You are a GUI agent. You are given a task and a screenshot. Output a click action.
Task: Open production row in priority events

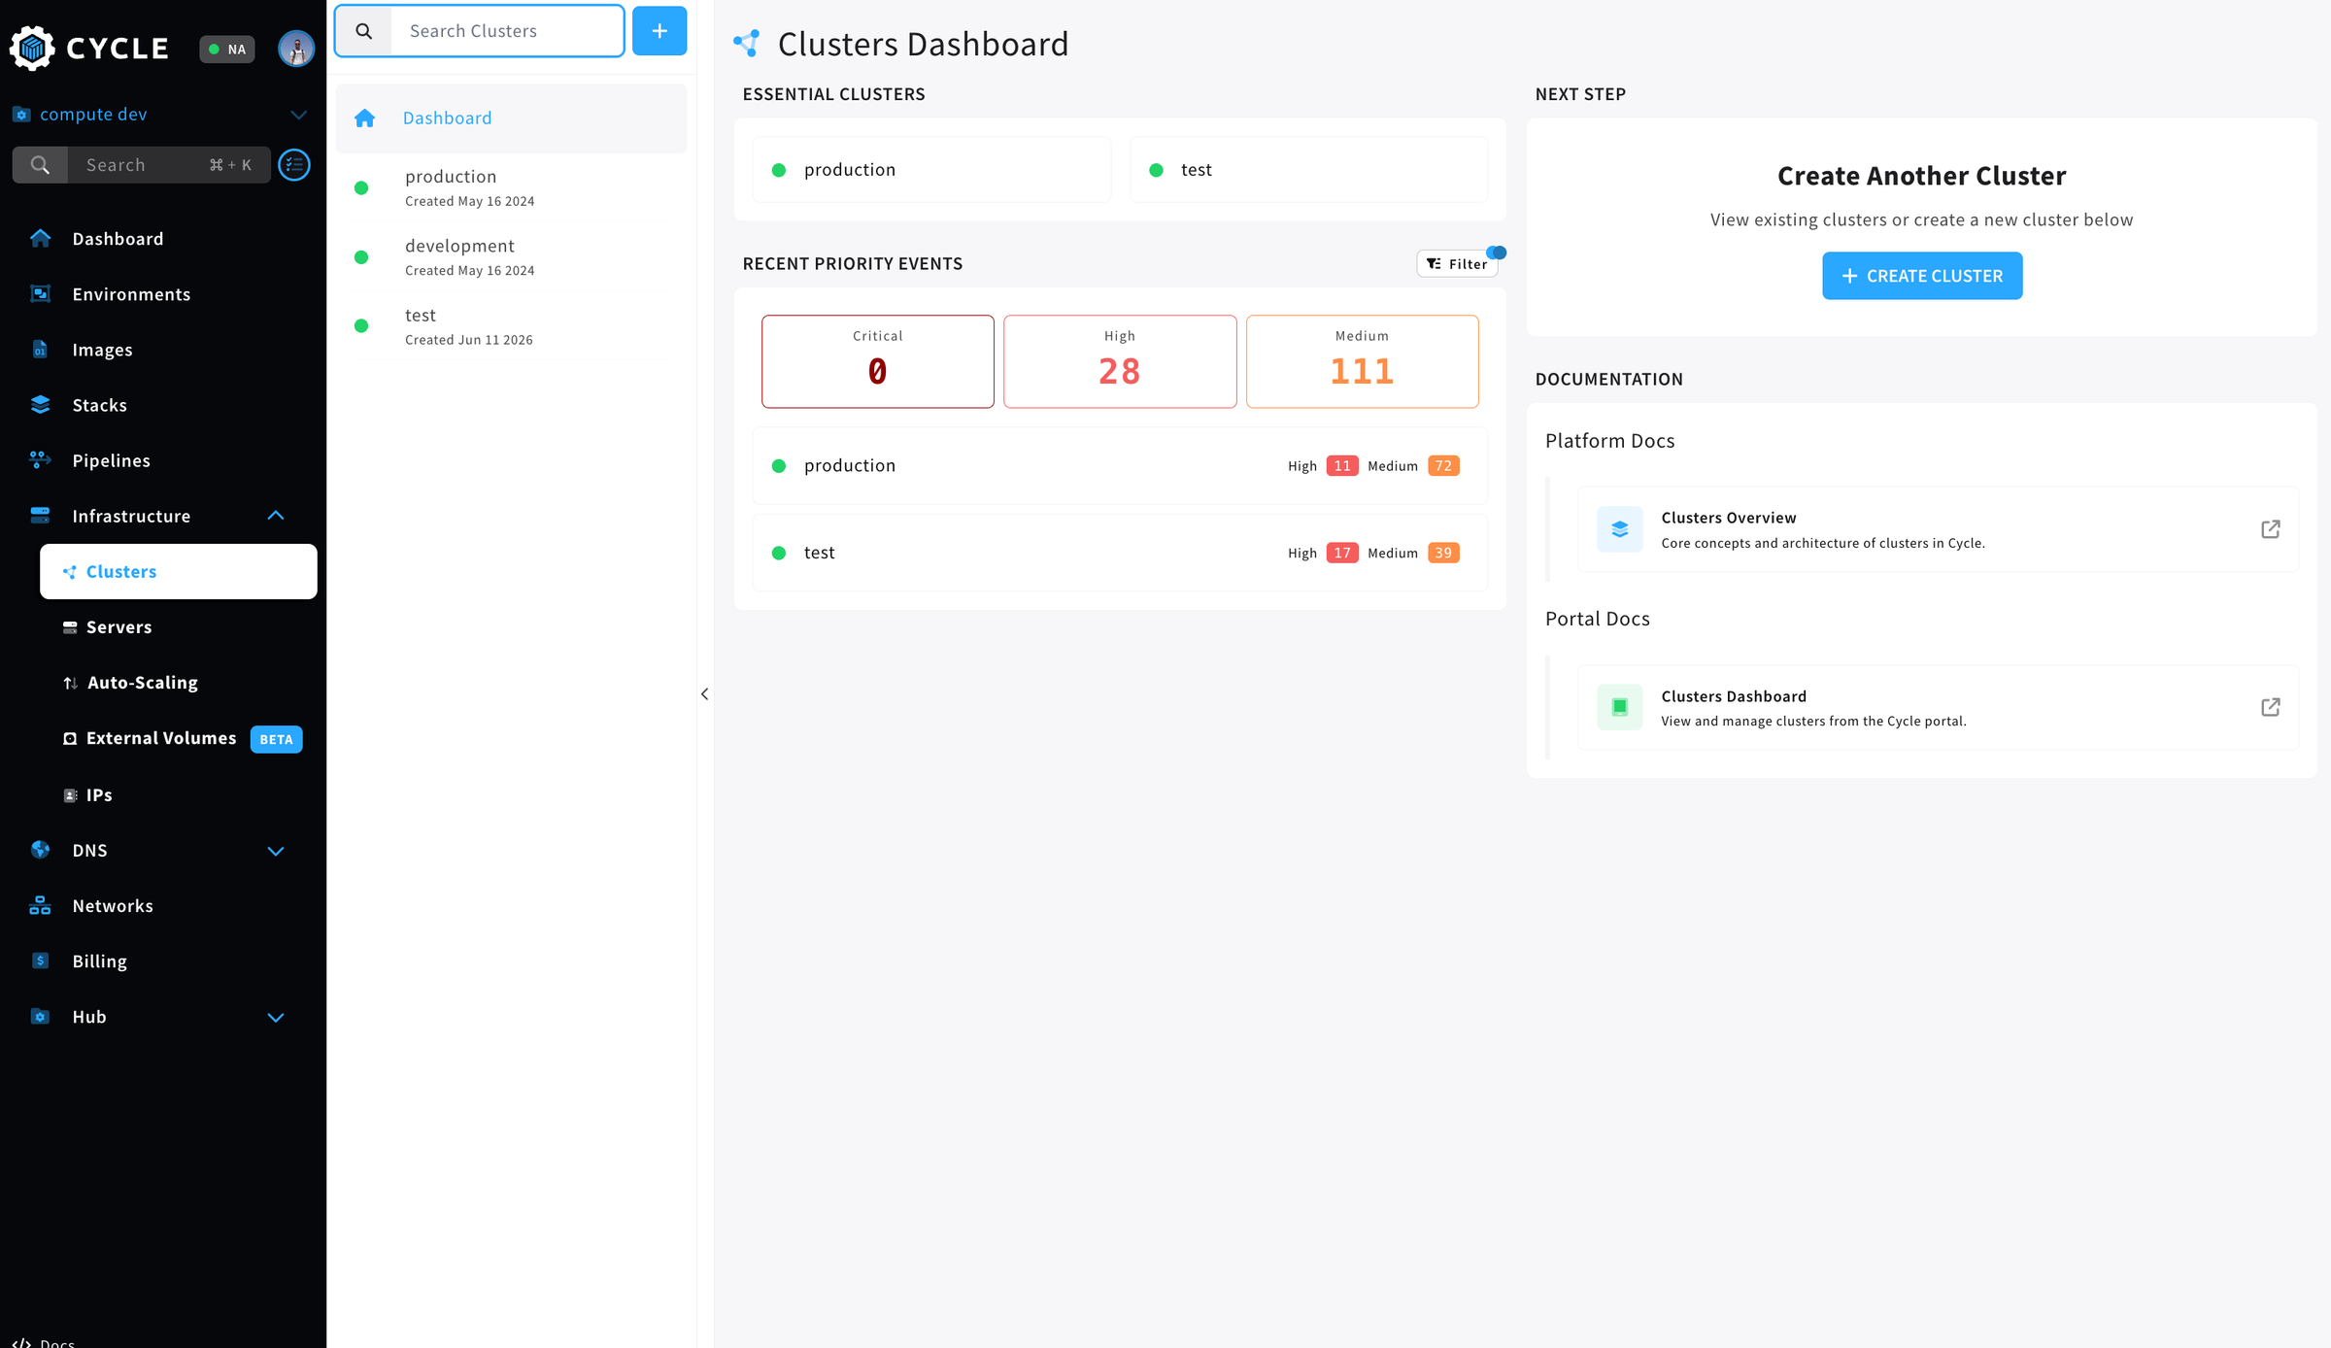click(x=1120, y=466)
